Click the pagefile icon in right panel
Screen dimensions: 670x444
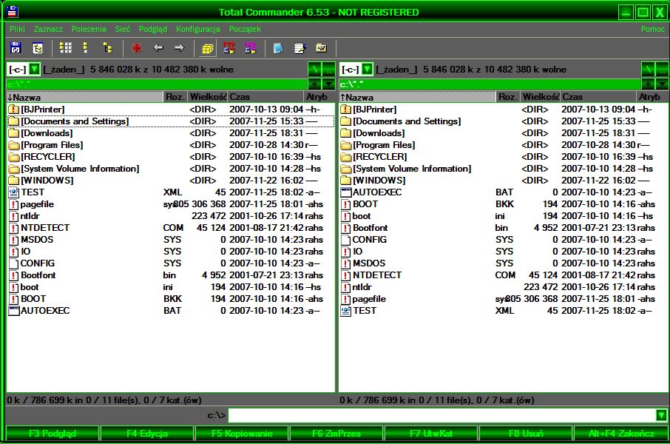[x=345, y=299]
